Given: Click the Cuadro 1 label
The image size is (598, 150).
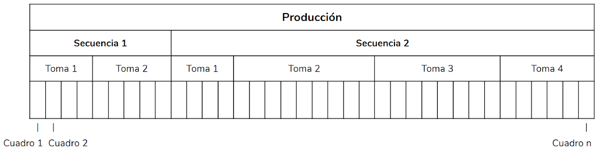Looking at the screenshot, I should click(x=23, y=143).
